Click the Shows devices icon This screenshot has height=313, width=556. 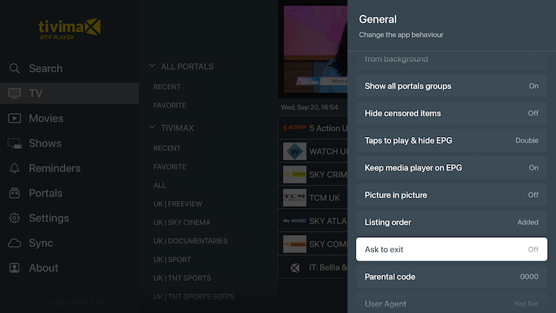(x=15, y=143)
